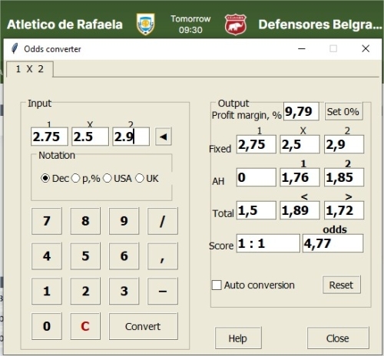The image size is (384, 356).
Task: Select the UK notation radio button
Action: click(140, 178)
